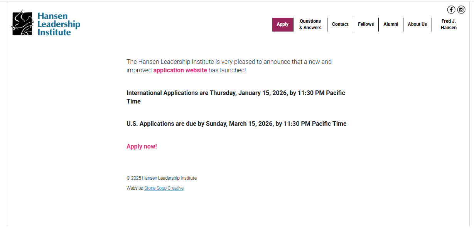Go to the Contact page
This screenshot has height=232, width=474.
pyautogui.click(x=340, y=24)
